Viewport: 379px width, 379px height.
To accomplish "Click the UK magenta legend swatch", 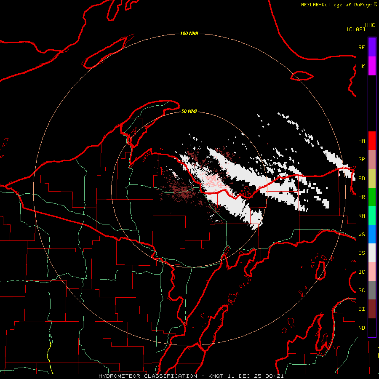I will [372, 66].
